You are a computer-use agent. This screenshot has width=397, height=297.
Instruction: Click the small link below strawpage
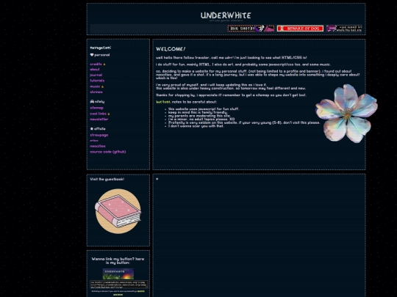pos(94,141)
